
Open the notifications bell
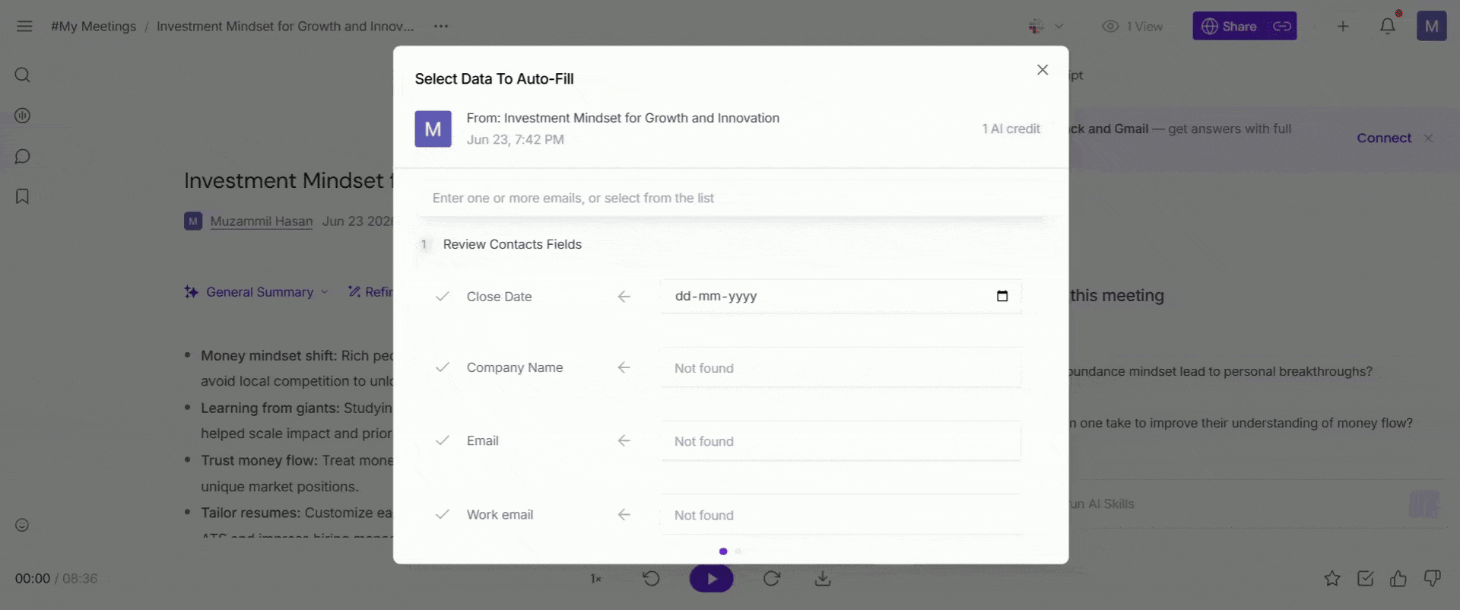1388,26
